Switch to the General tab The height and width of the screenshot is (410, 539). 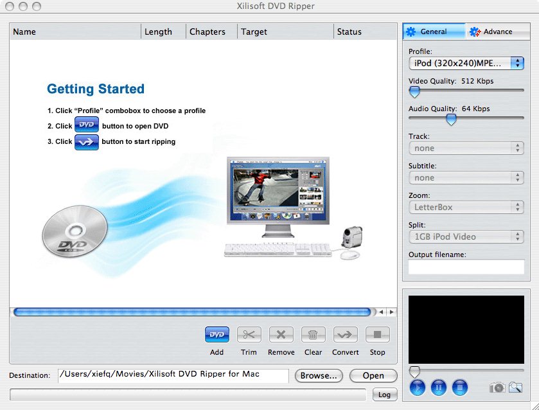pyautogui.click(x=434, y=31)
